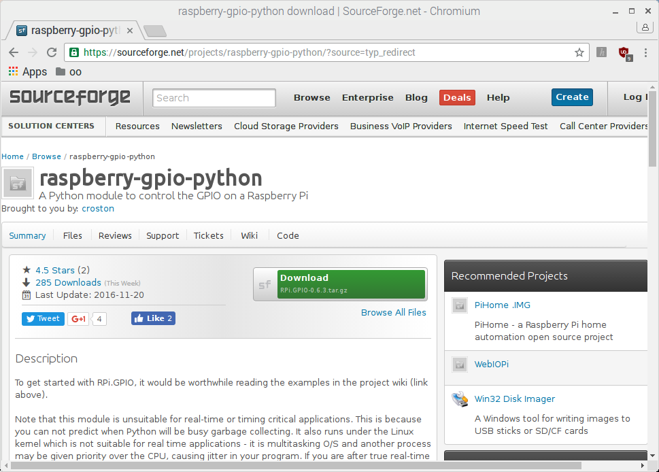The width and height of the screenshot is (659, 472).
Task: Click the green padlock security icon
Action: 74,52
